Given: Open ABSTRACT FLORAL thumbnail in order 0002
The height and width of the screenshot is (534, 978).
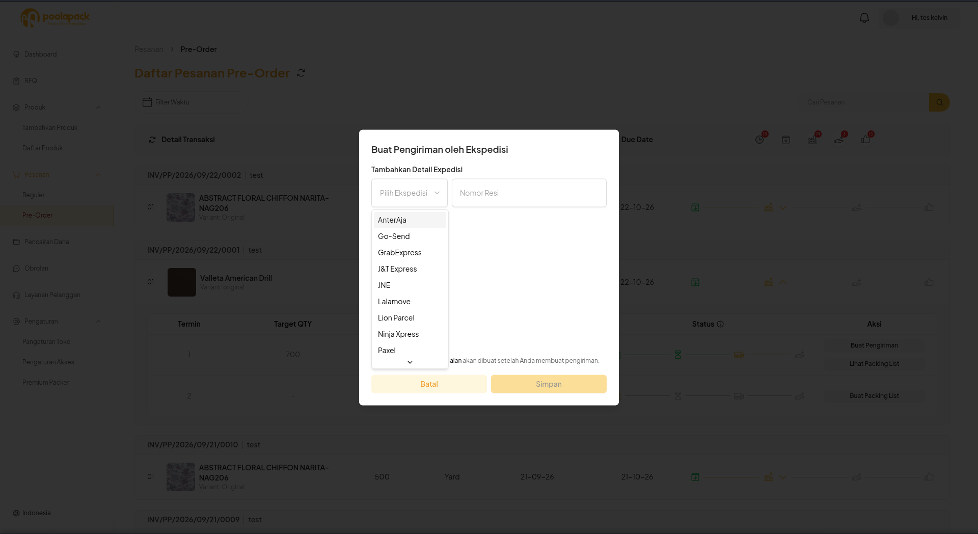Looking at the screenshot, I should 181,207.
